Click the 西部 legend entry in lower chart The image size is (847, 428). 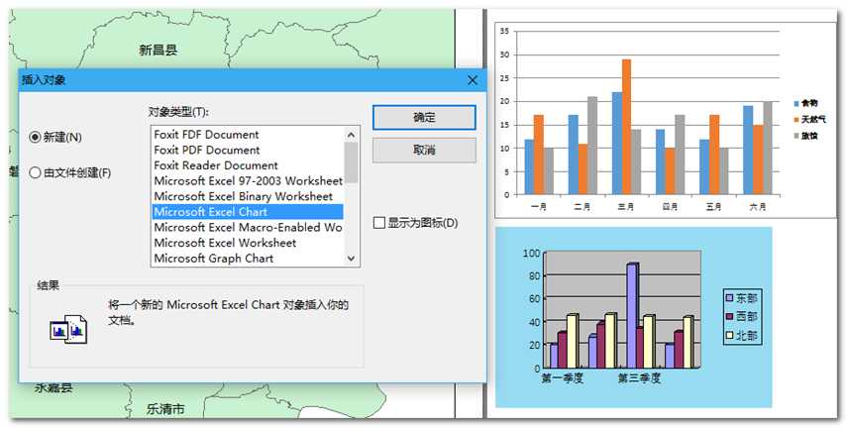tap(742, 316)
